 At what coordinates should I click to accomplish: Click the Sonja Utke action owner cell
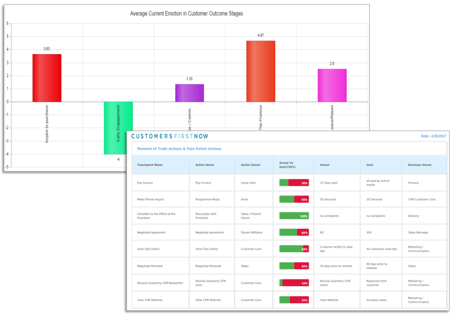[248, 183]
